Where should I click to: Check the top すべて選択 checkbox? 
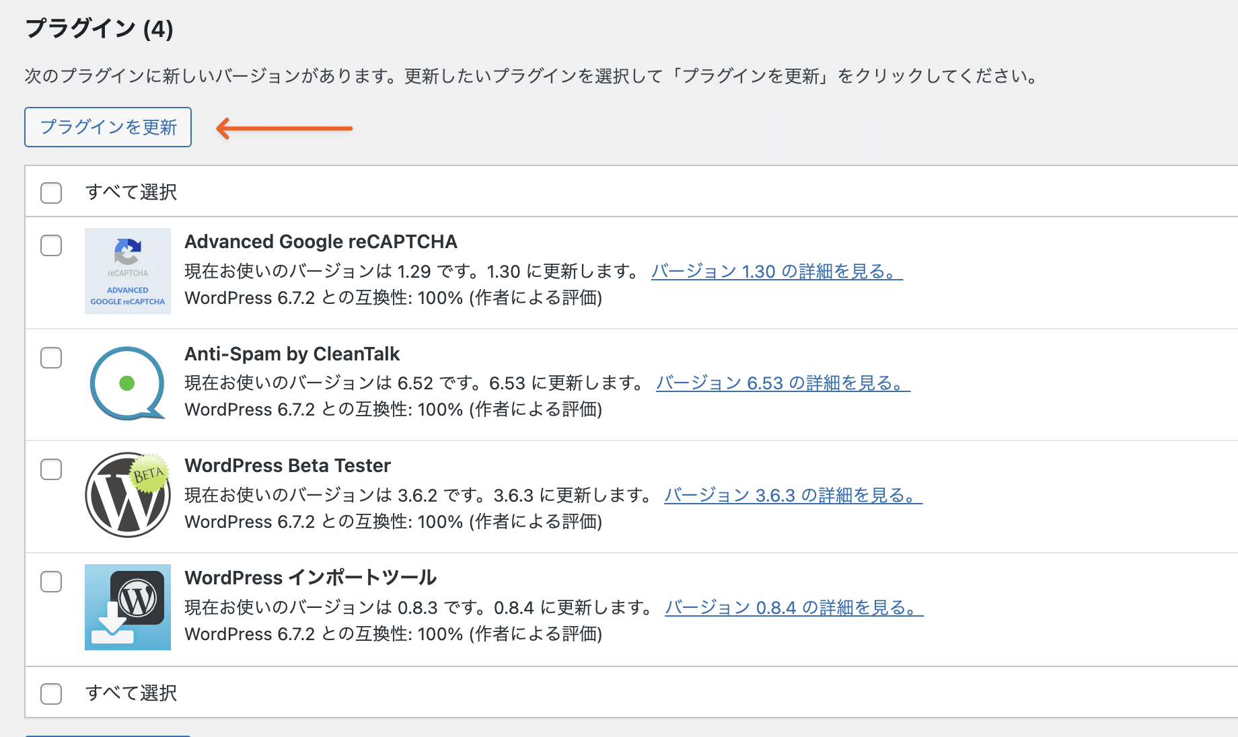tap(51, 192)
